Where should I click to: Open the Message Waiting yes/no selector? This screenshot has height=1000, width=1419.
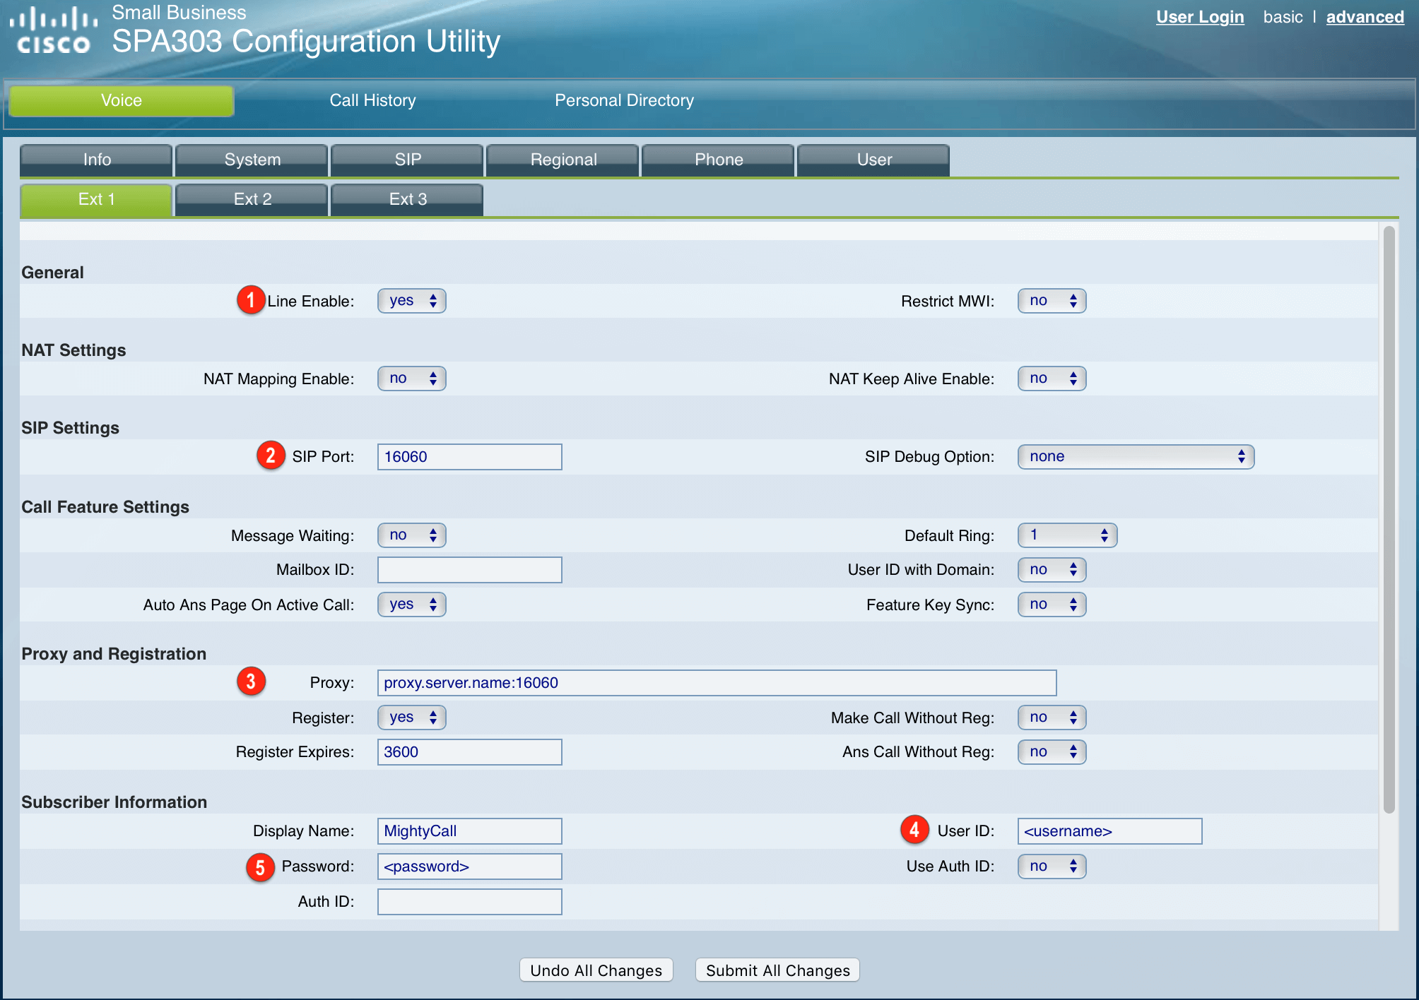412,535
